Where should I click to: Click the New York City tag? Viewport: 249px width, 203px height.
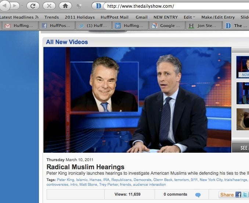point(211,180)
